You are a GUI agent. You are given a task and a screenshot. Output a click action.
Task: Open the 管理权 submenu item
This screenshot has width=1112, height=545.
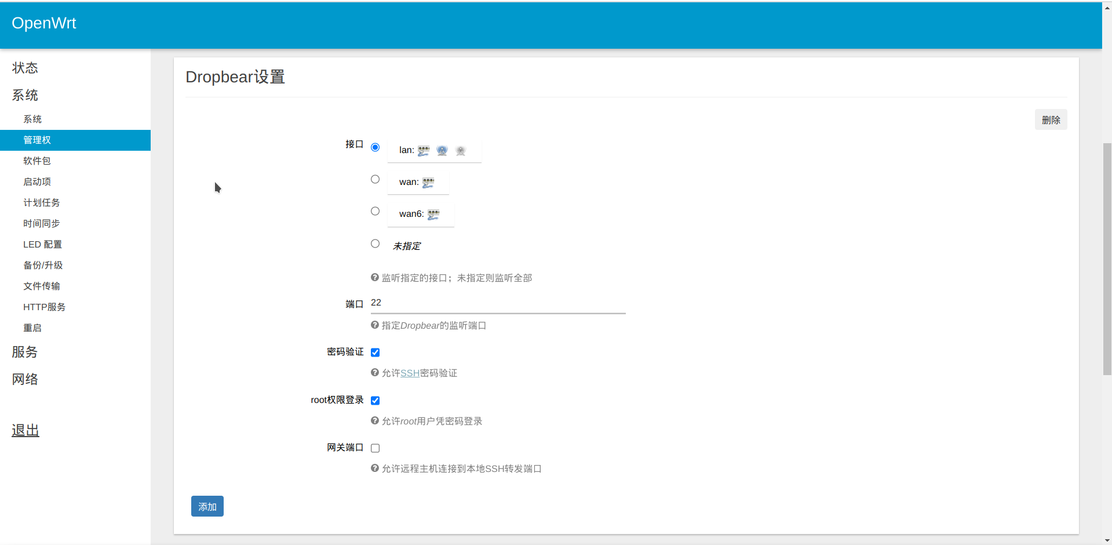coord(75,140)
